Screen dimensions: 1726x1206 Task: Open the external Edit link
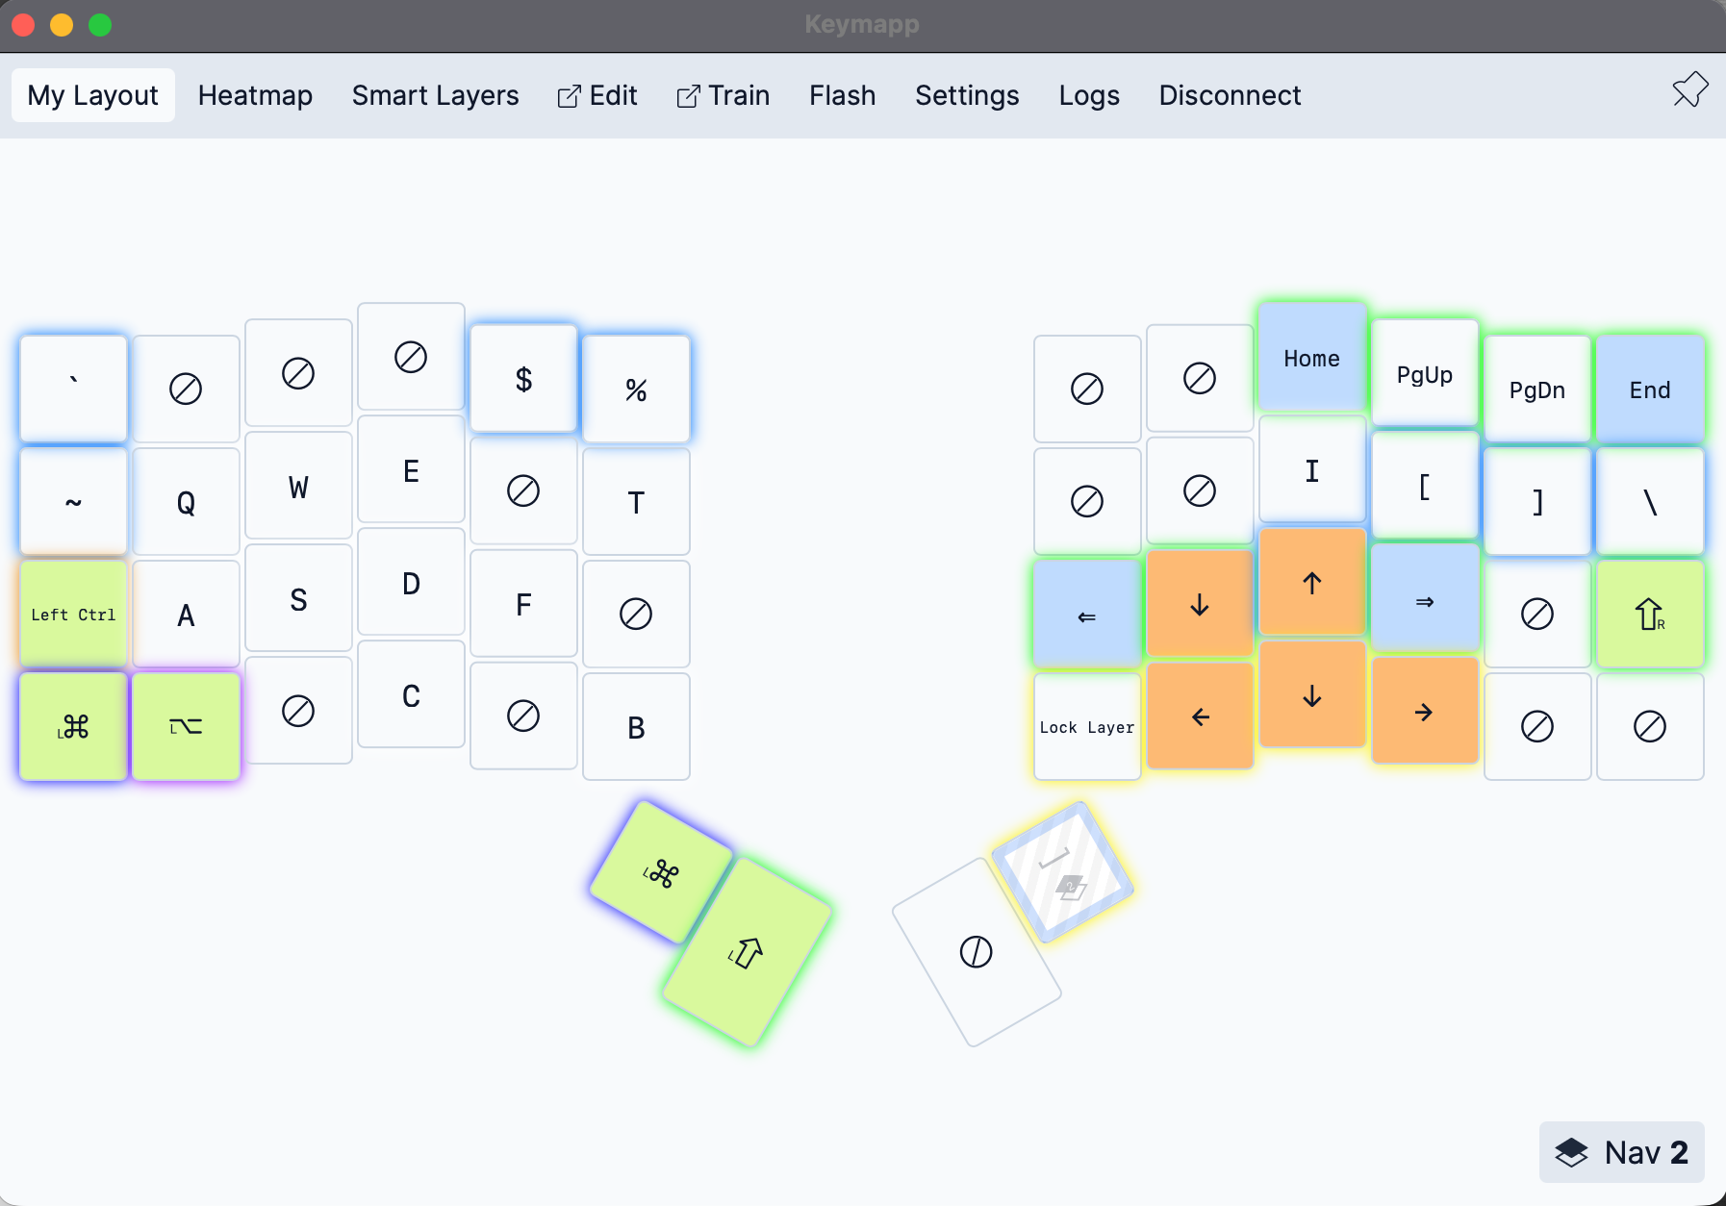597,95
